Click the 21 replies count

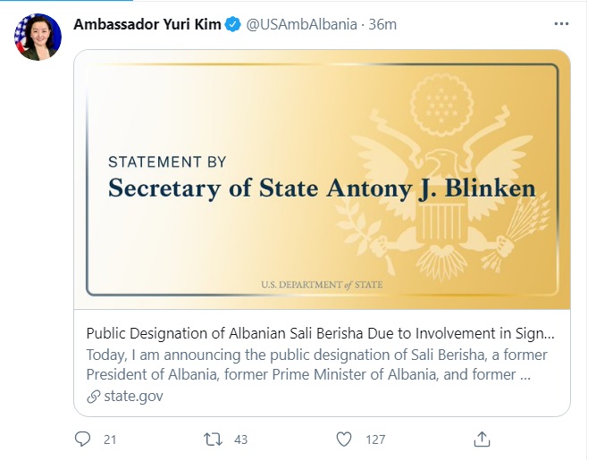tap(111, 439)
